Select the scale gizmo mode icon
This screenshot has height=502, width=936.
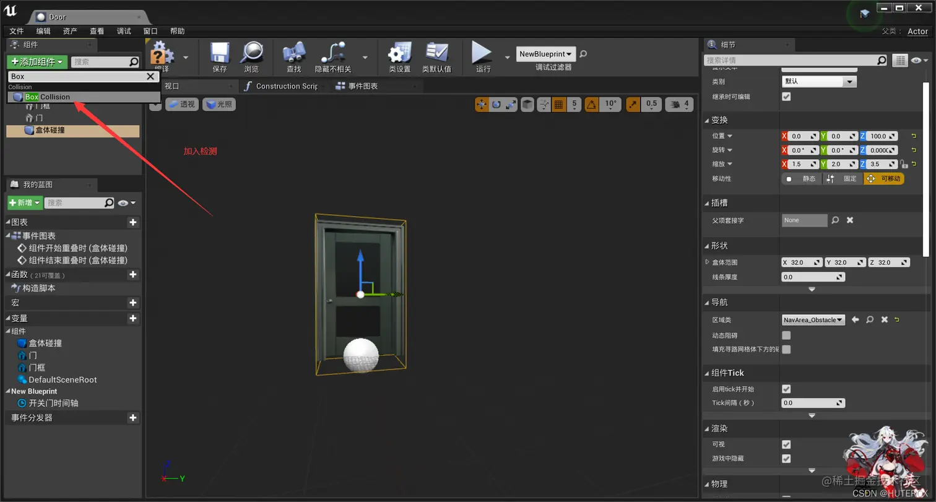pyautogui.click(x=511, y=105)
